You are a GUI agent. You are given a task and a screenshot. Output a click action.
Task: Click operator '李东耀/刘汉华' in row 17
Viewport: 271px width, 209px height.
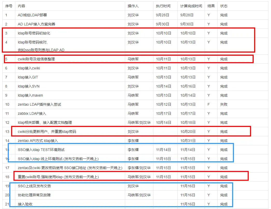pyautogui.click(x=139, y=168)
